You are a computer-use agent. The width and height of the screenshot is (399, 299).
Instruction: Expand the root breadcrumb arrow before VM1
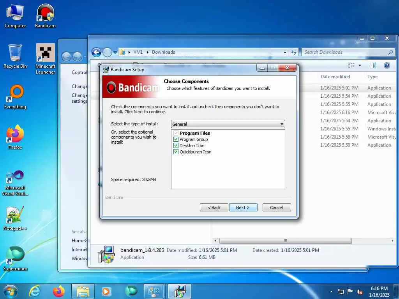pyautogui.click(x=129, y=52)
